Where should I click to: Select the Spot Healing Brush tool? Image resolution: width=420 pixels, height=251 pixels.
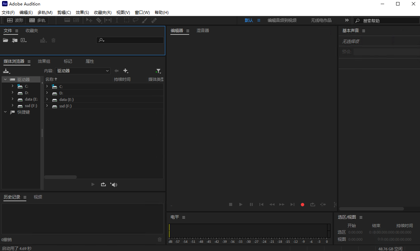coord(154,20)
